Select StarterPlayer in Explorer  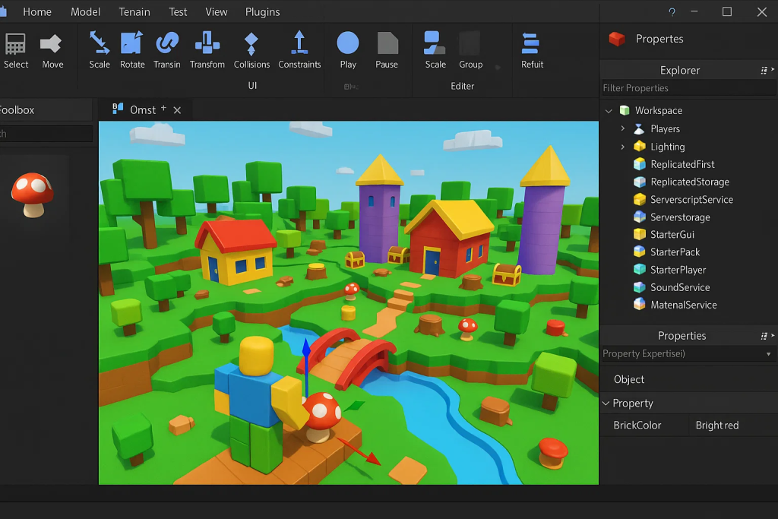coord(678,270)
